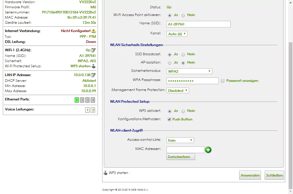Click the WPS starten icon at bottom
The width and height of the screenshot is (293, 194).
(x=106, y=173)
